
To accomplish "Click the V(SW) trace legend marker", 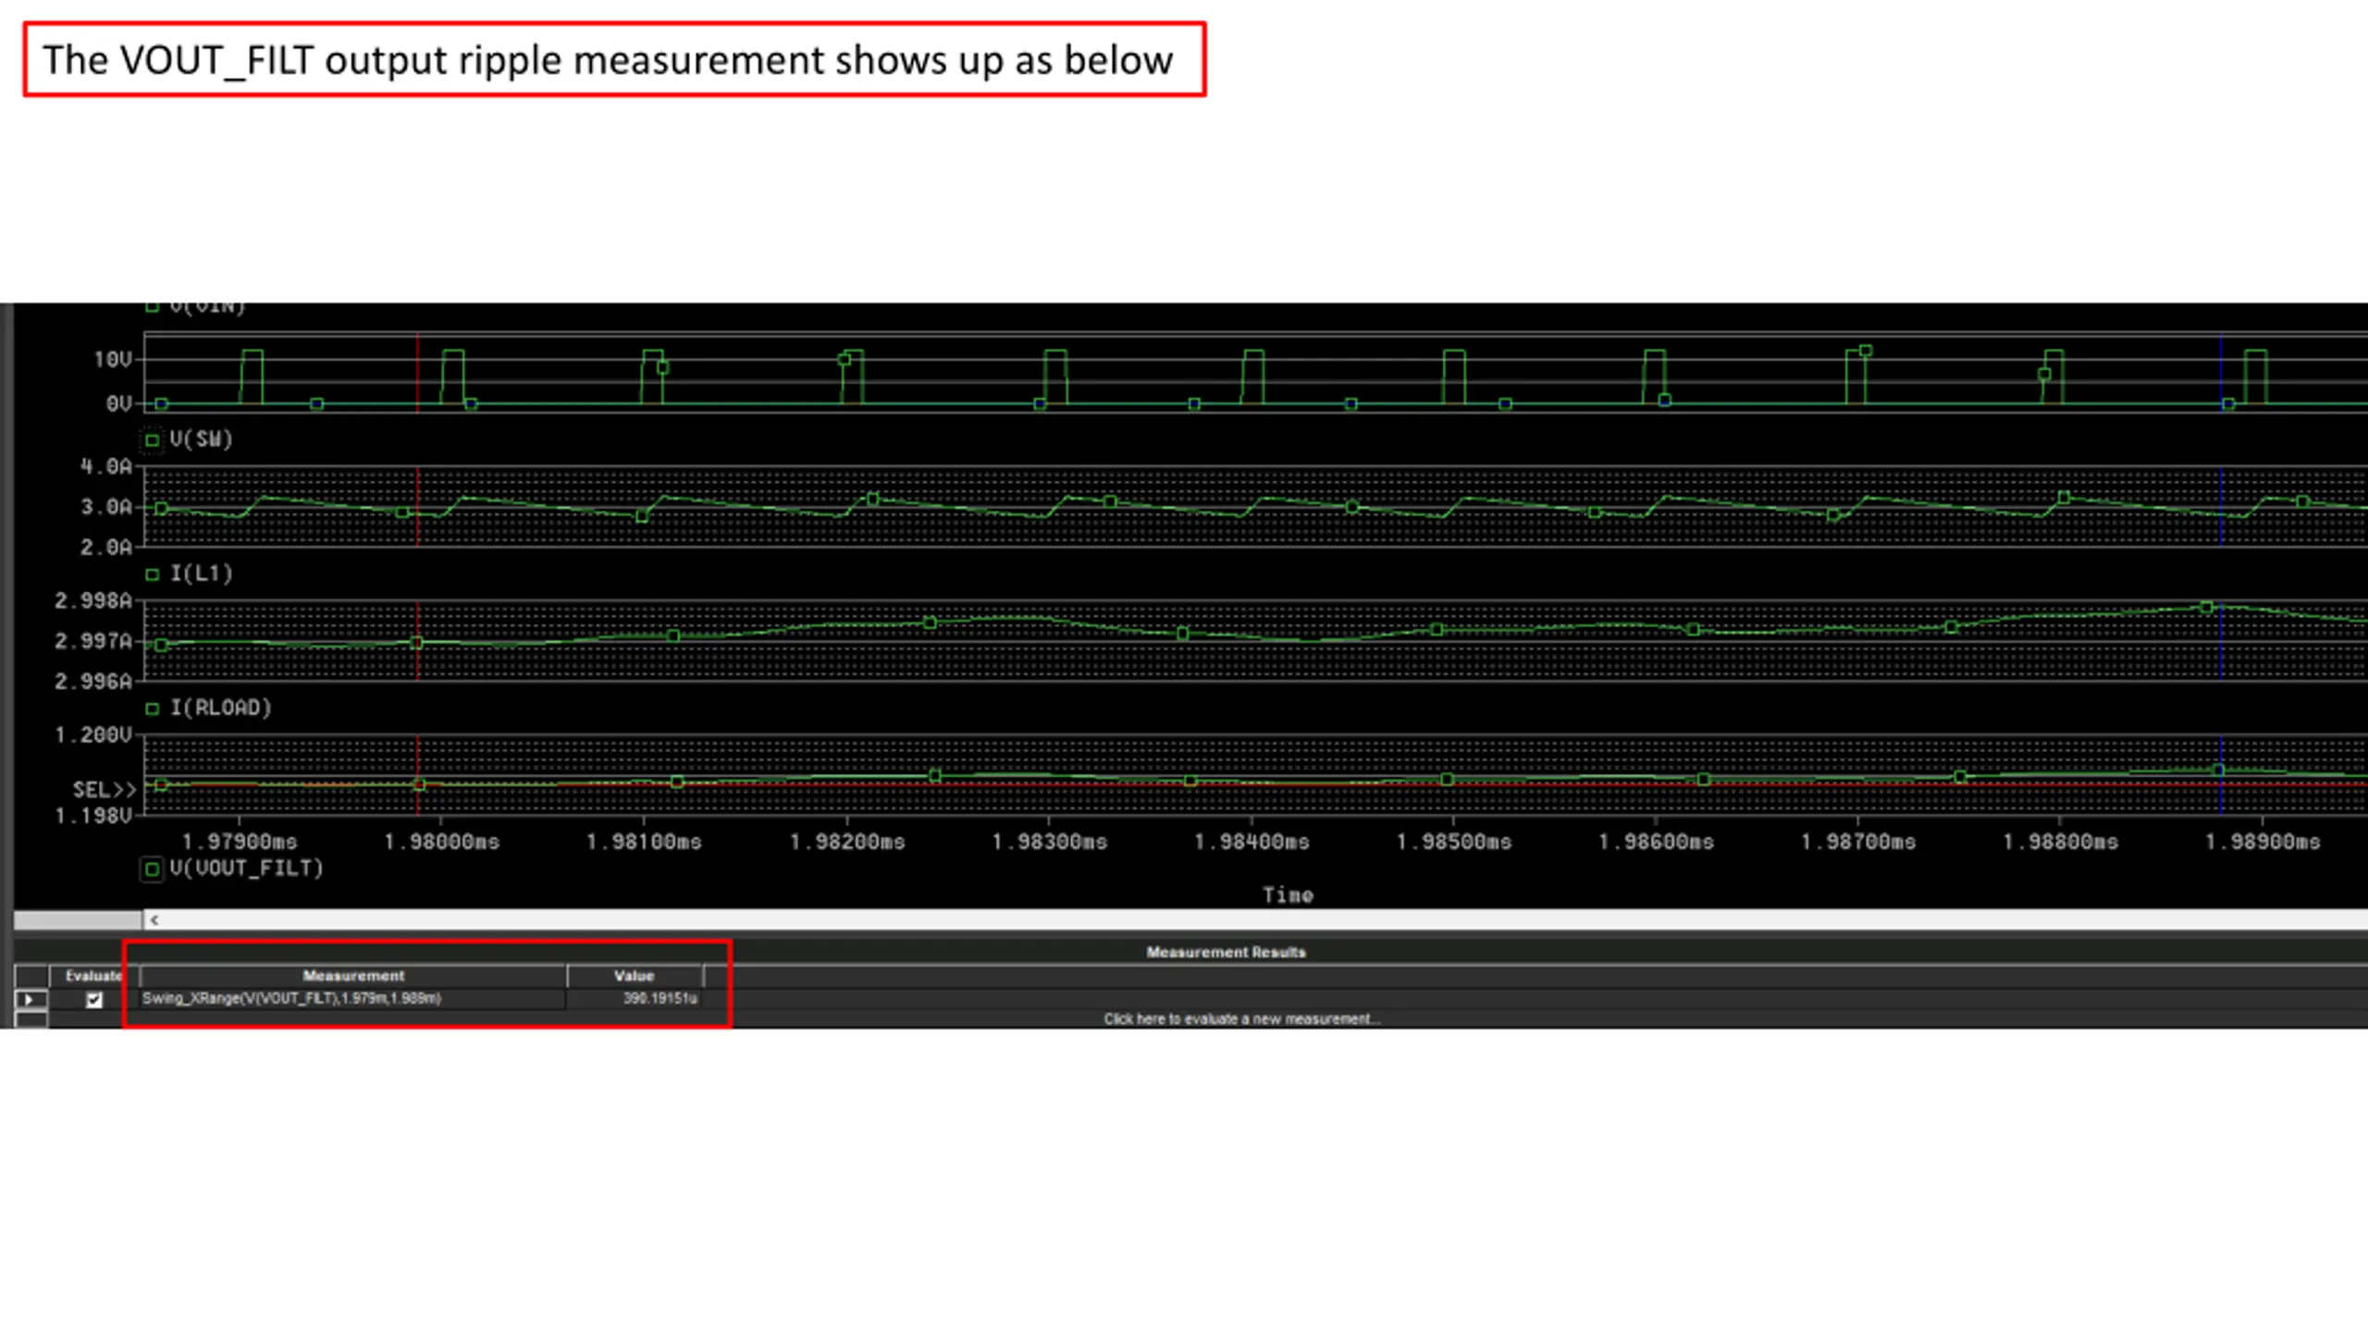I will click(x=153, y=439).
